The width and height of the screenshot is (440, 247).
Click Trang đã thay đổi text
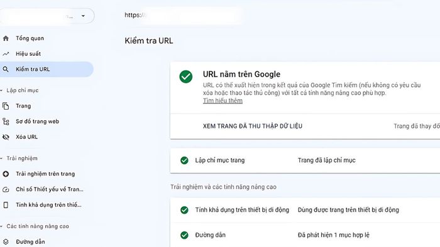point(417,126)
